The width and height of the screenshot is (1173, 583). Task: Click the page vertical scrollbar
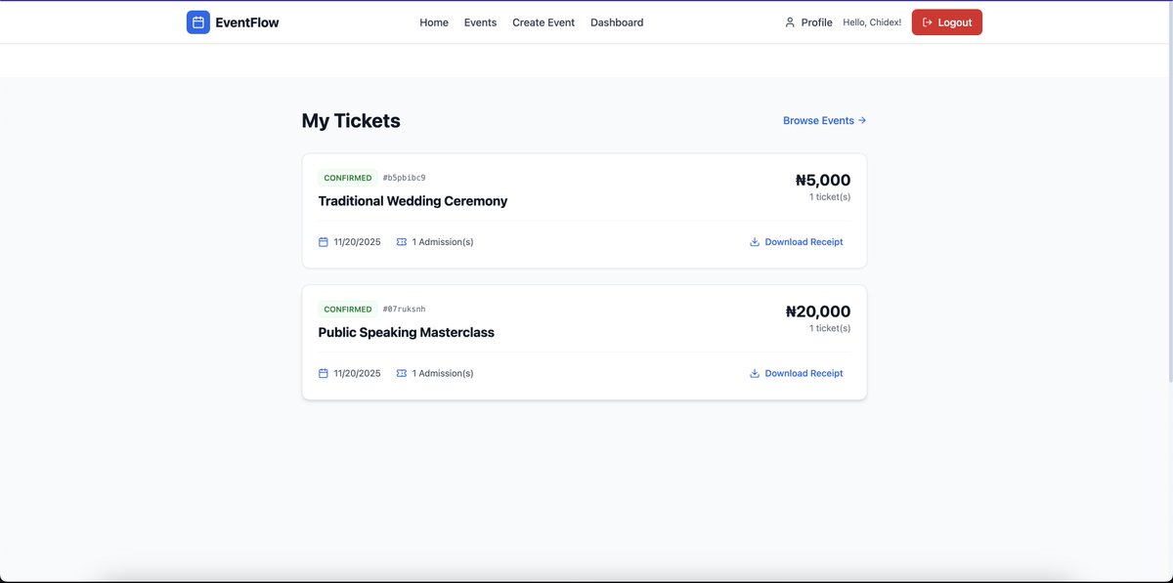click(1169, 195)
